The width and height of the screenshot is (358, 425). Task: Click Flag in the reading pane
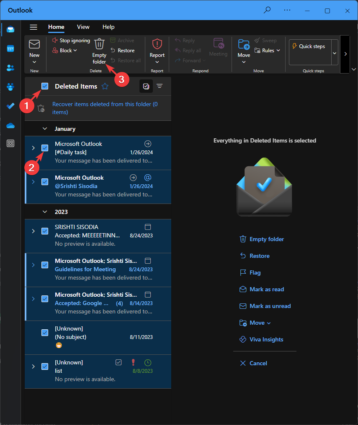250,272
